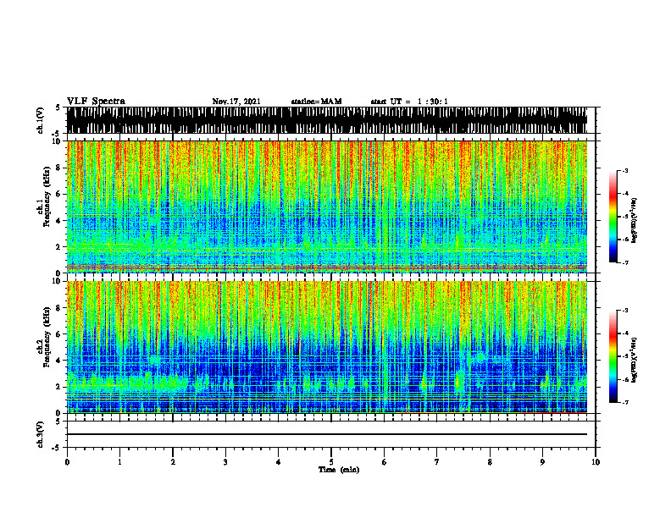Viewport: 671px width, 518px height.
Task: Click the ch.1(V) axis label
Action: tap(40, 120)
